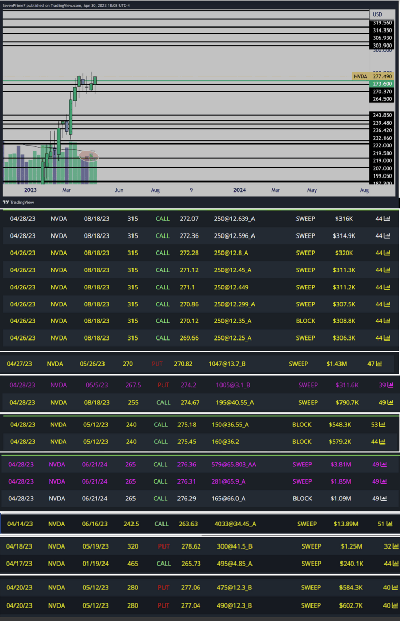Open chart icon in the $311.3K sweep row

pos(387,270)
